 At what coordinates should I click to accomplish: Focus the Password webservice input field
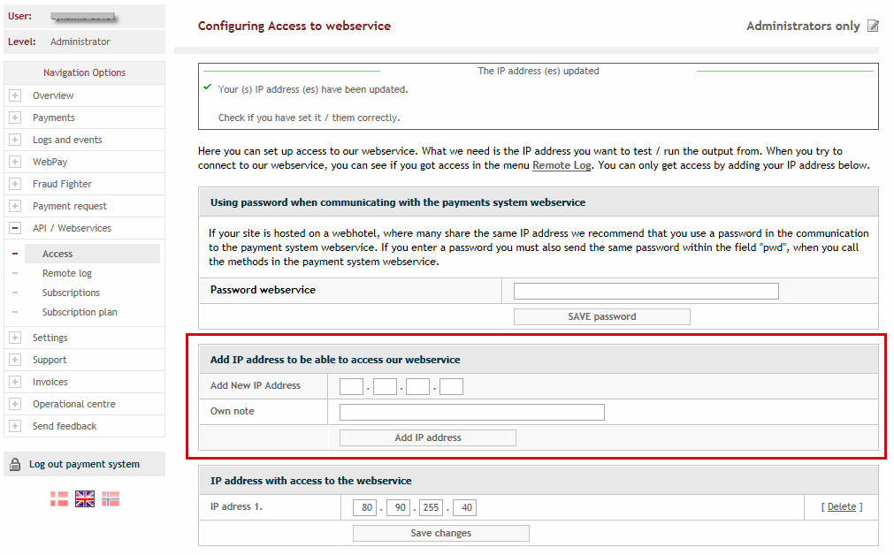(646, 291)
